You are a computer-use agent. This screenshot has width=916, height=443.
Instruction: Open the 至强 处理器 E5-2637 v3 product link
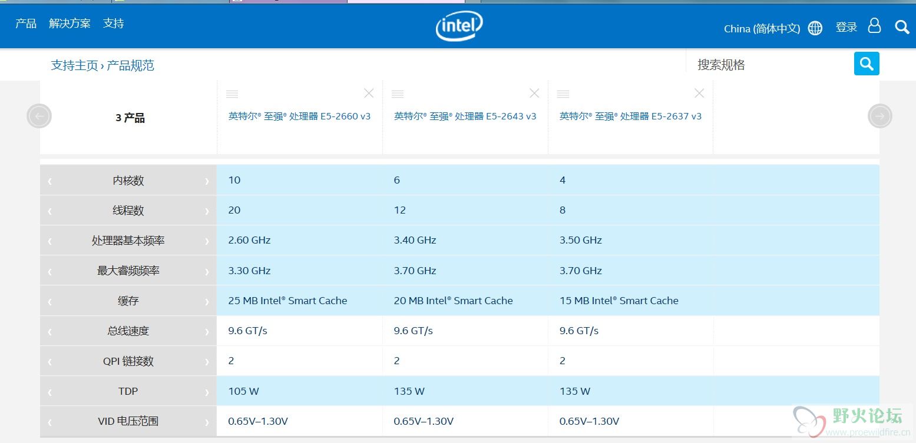point(631,116)
